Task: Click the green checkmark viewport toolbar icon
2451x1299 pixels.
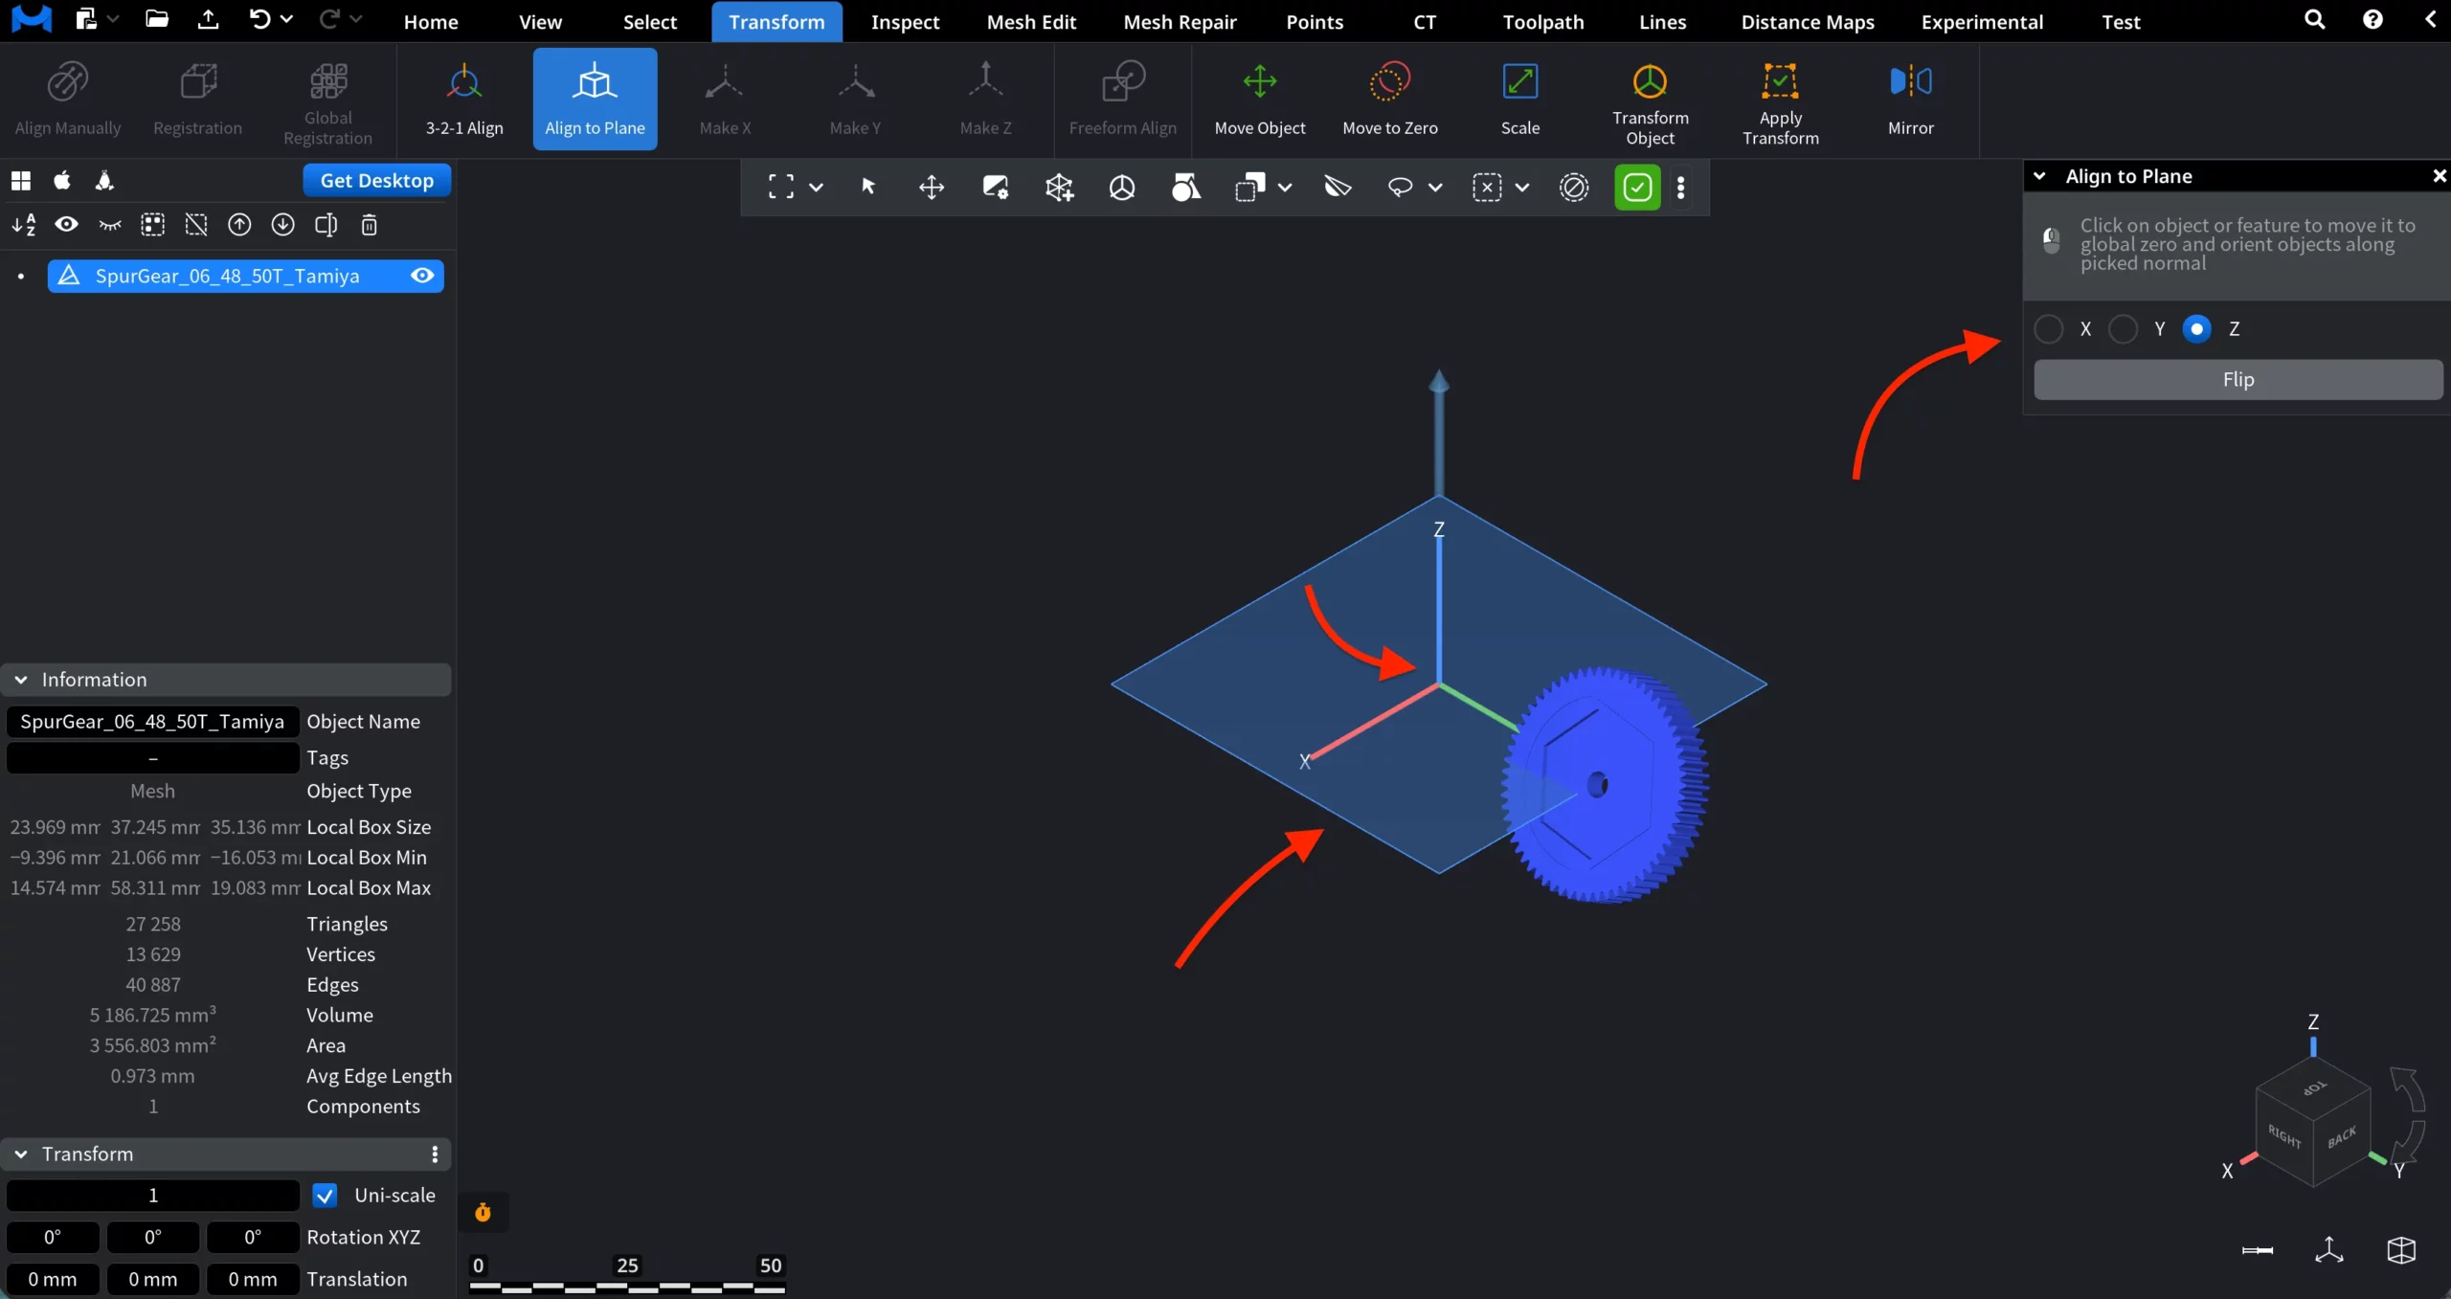Action: point(1637,187)
